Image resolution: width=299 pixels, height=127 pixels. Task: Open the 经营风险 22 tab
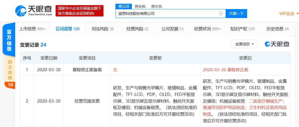138,29
